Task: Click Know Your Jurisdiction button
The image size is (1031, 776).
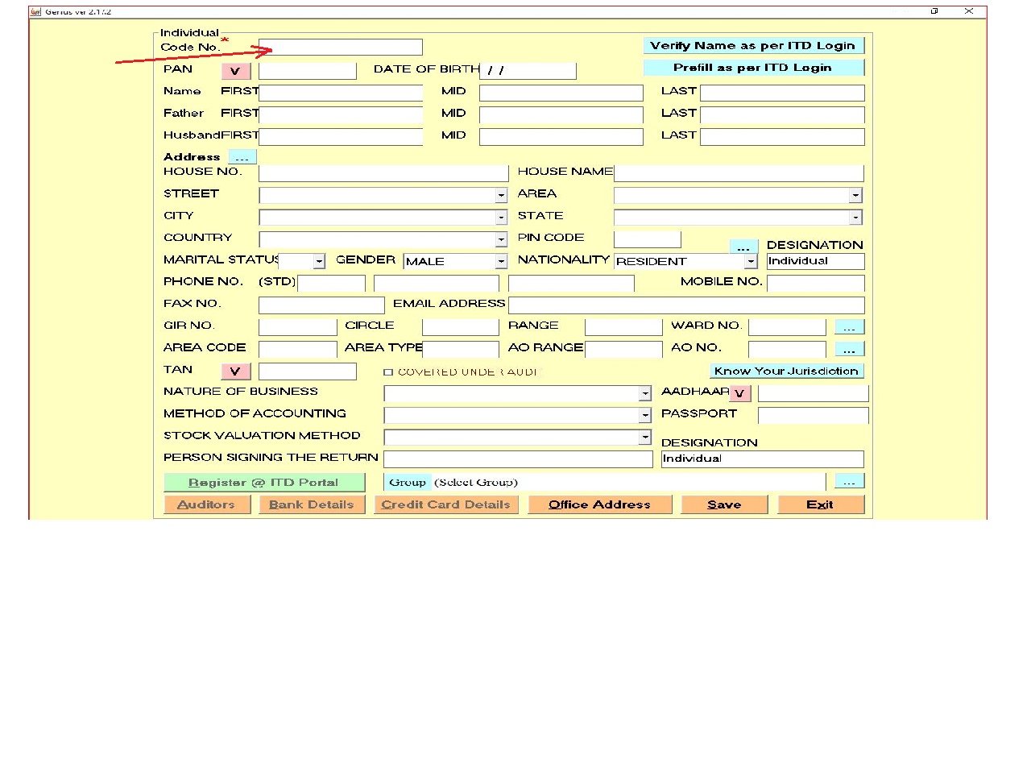Action: point(786,371)
